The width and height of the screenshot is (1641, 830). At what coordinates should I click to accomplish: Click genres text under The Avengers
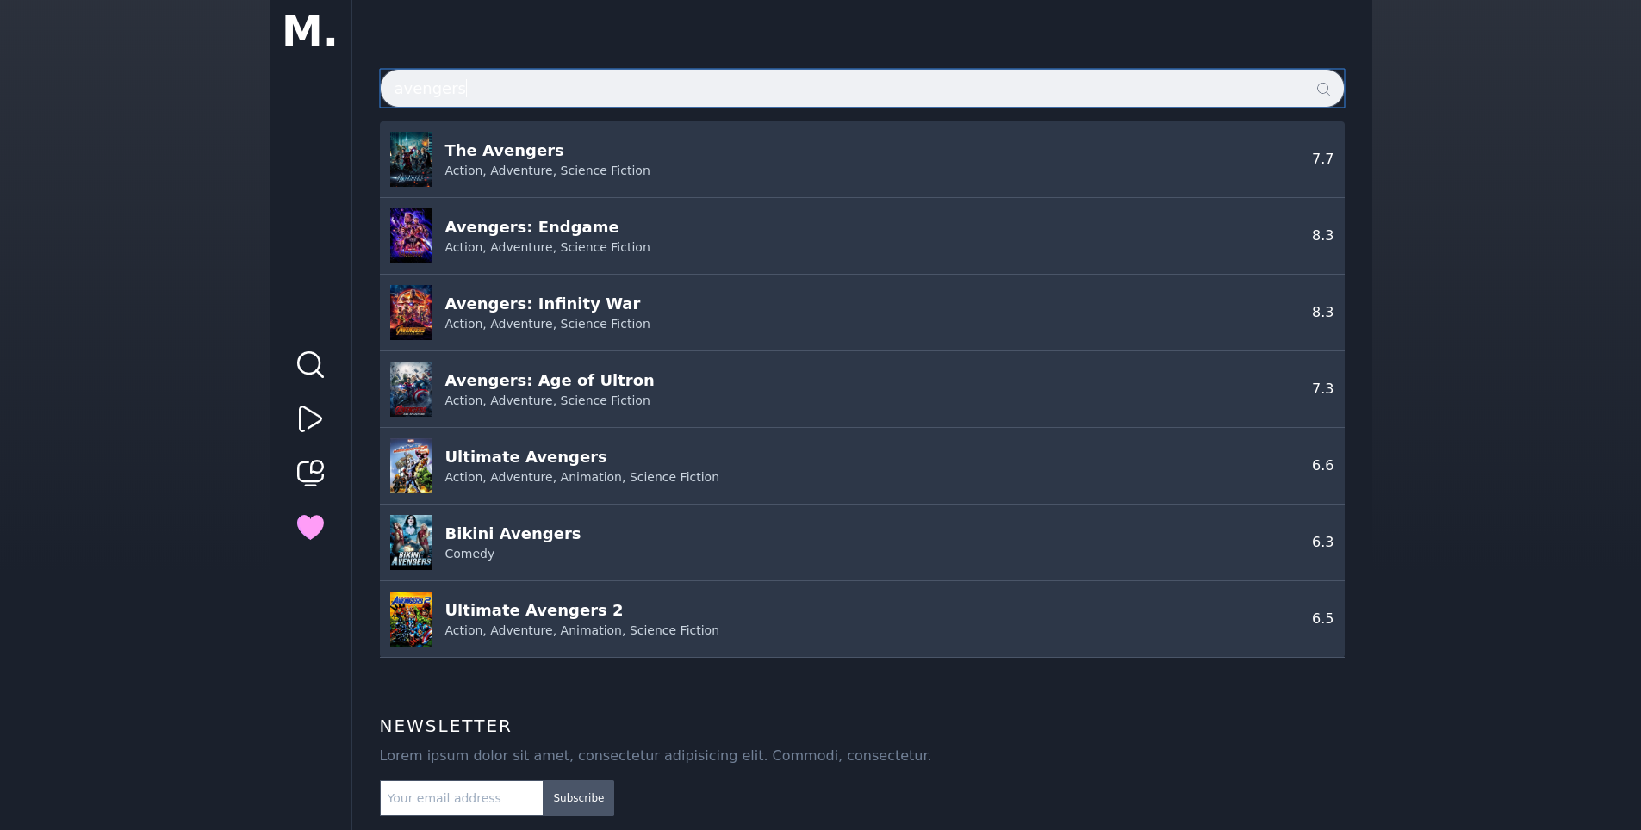[x=547, y=170]
